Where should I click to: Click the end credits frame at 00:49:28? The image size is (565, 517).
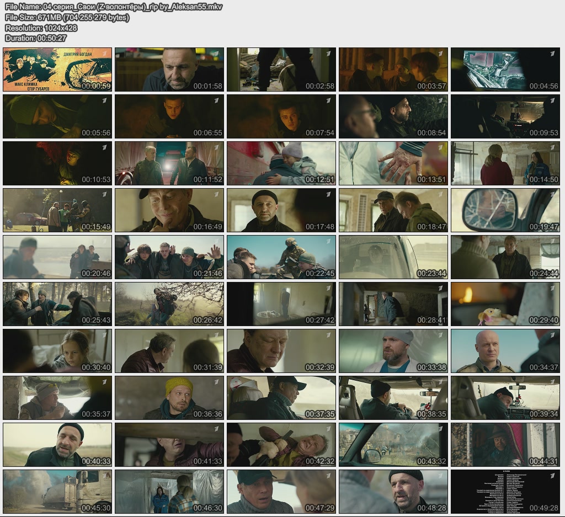click(505, 491)
